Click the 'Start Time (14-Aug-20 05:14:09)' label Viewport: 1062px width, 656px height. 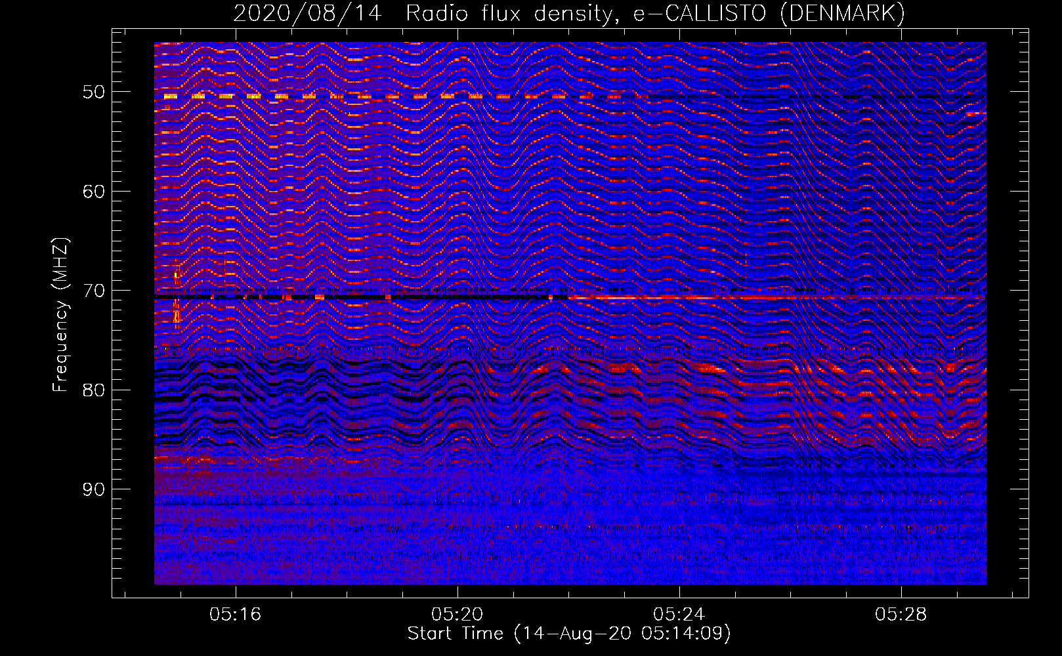569,634
